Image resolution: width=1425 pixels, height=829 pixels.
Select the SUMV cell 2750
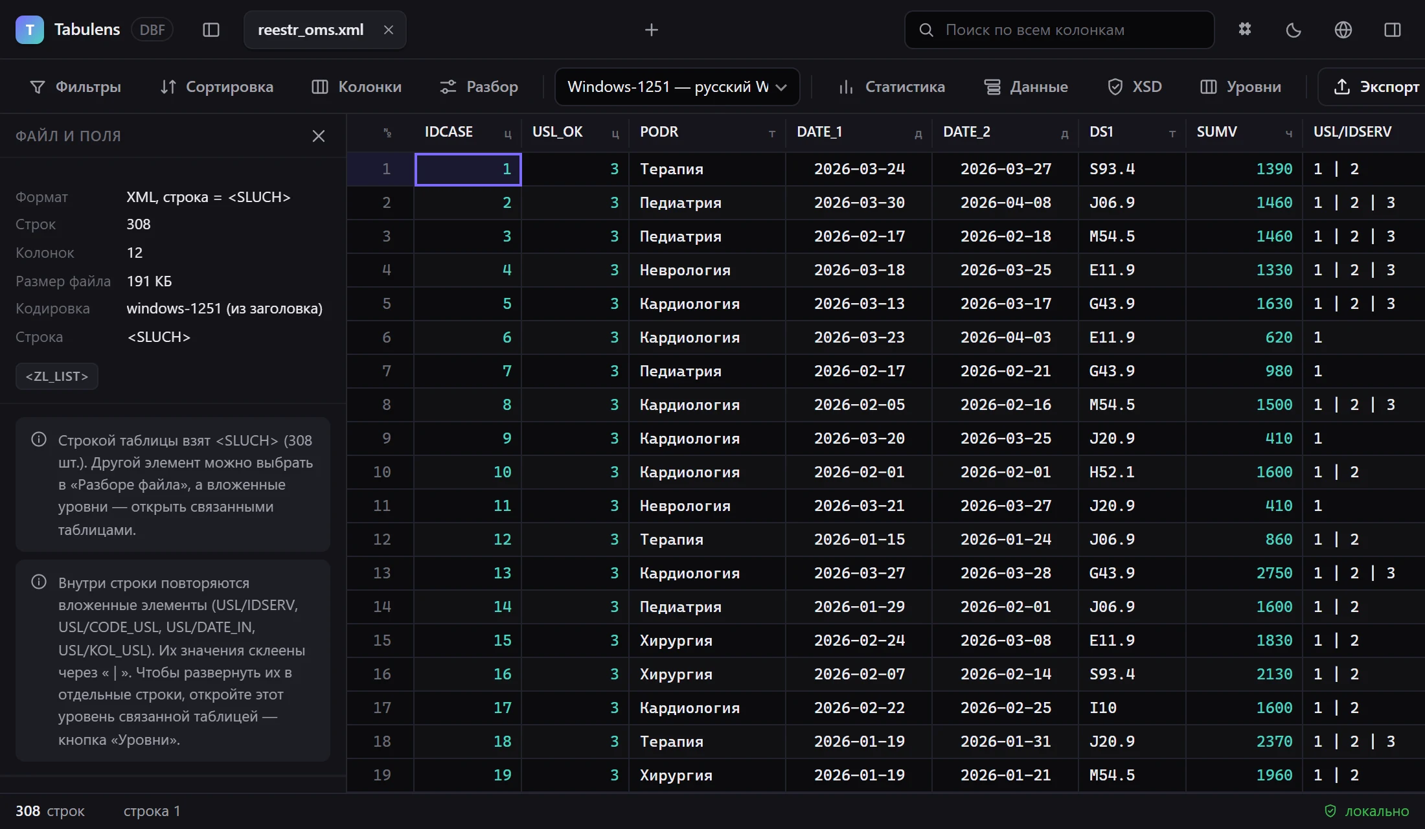tap(1244, 573)
